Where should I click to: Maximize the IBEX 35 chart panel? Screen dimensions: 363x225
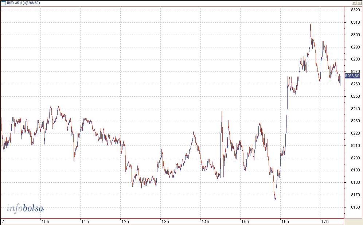point(354,3)
